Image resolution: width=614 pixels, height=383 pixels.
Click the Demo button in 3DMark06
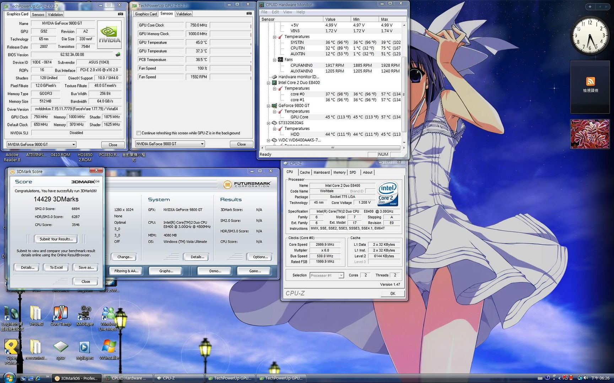(215, 271)
